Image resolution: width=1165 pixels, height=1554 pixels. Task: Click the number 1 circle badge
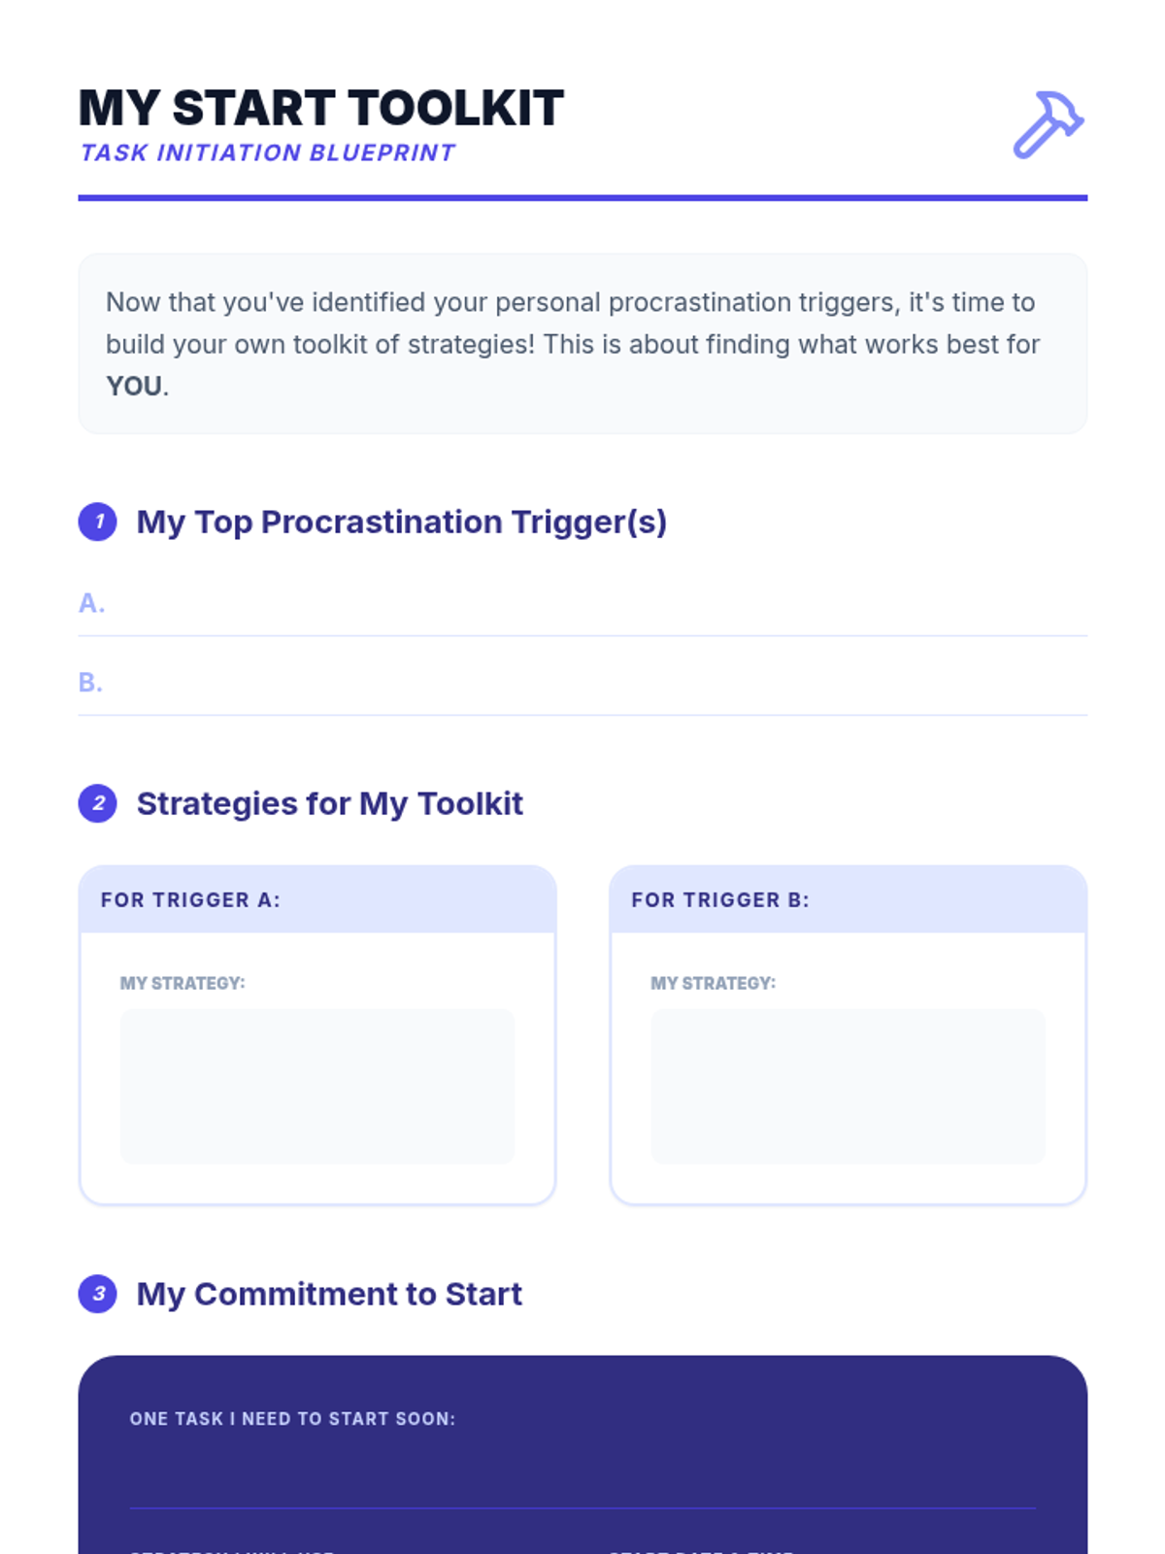(x=98, y=522)
